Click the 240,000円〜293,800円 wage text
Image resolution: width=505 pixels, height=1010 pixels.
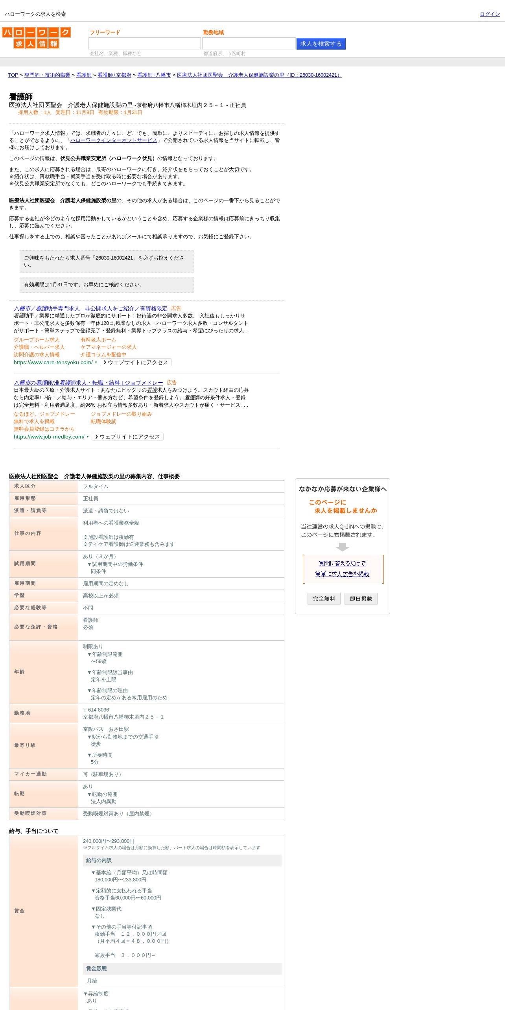pyautogui.click(x=109, y=841)
